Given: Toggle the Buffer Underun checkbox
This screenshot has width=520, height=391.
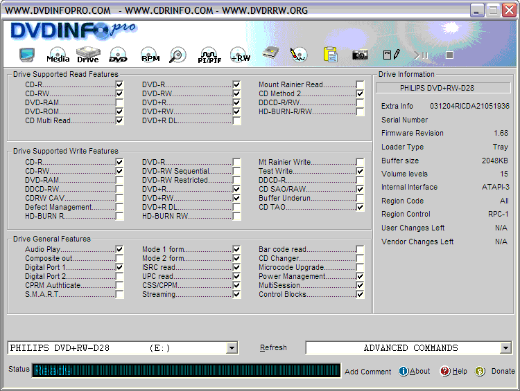Looking at the screenshot, I should pyautogui.click(x=360, y=198).
